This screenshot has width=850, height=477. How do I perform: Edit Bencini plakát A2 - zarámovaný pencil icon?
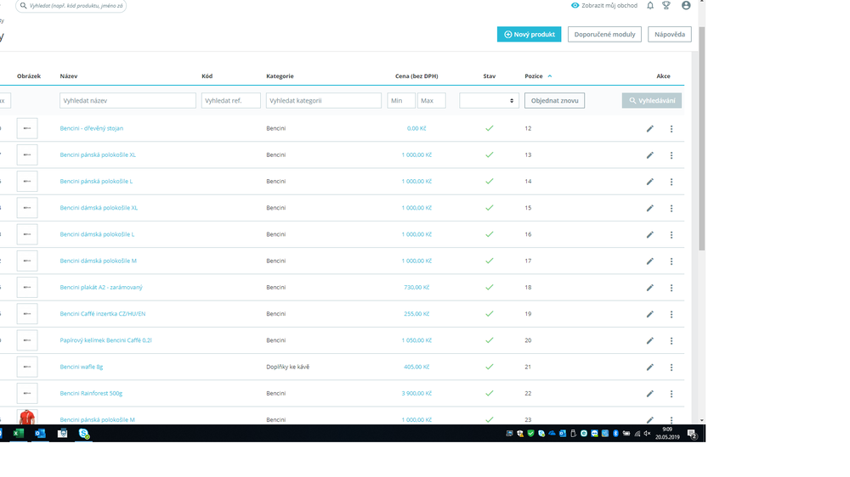[650, 288]
